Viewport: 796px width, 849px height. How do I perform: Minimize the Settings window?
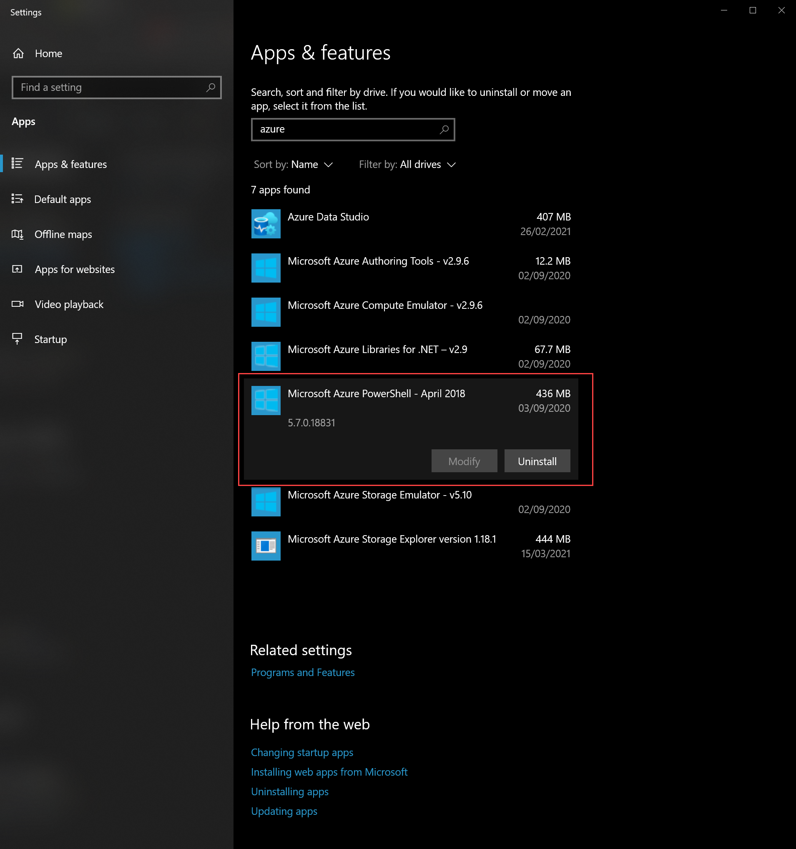pos(724,10)
